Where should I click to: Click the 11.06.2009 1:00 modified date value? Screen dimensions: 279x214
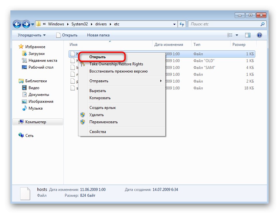click(x=93, y=190)
